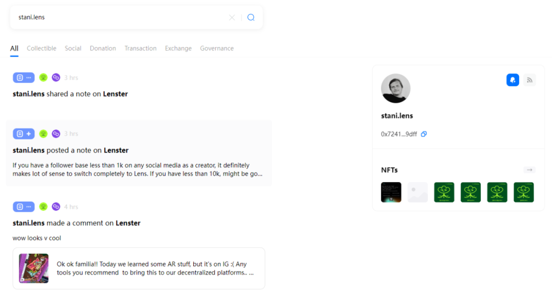The width and height of the screenshot is (552, 293).
Task: Open the RSS feed icon
Action: tap(530, 80)
